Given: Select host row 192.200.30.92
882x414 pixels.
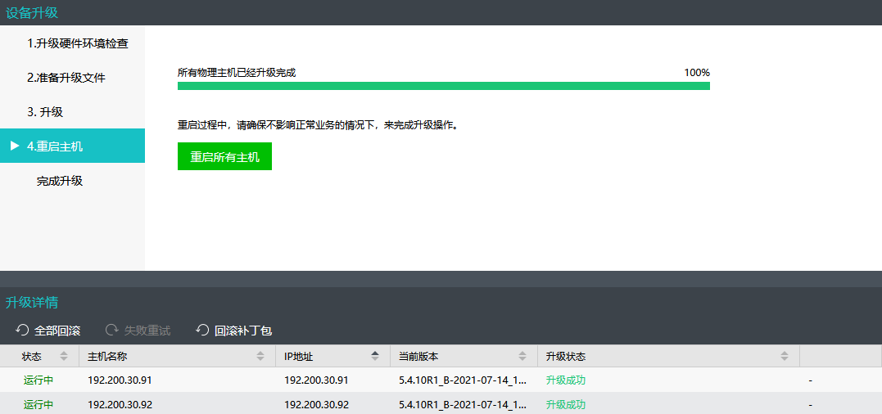Looking at the screenshot, I should [120, 404].
